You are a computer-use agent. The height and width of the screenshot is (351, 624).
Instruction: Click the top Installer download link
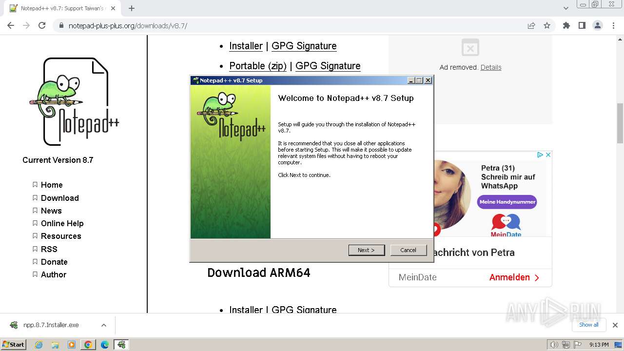point(246,46)
